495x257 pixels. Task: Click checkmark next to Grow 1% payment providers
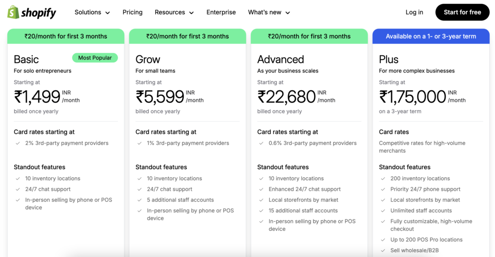click(140, 143)
